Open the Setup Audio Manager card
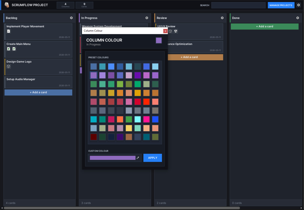304x210 pixels. [38, 82]
